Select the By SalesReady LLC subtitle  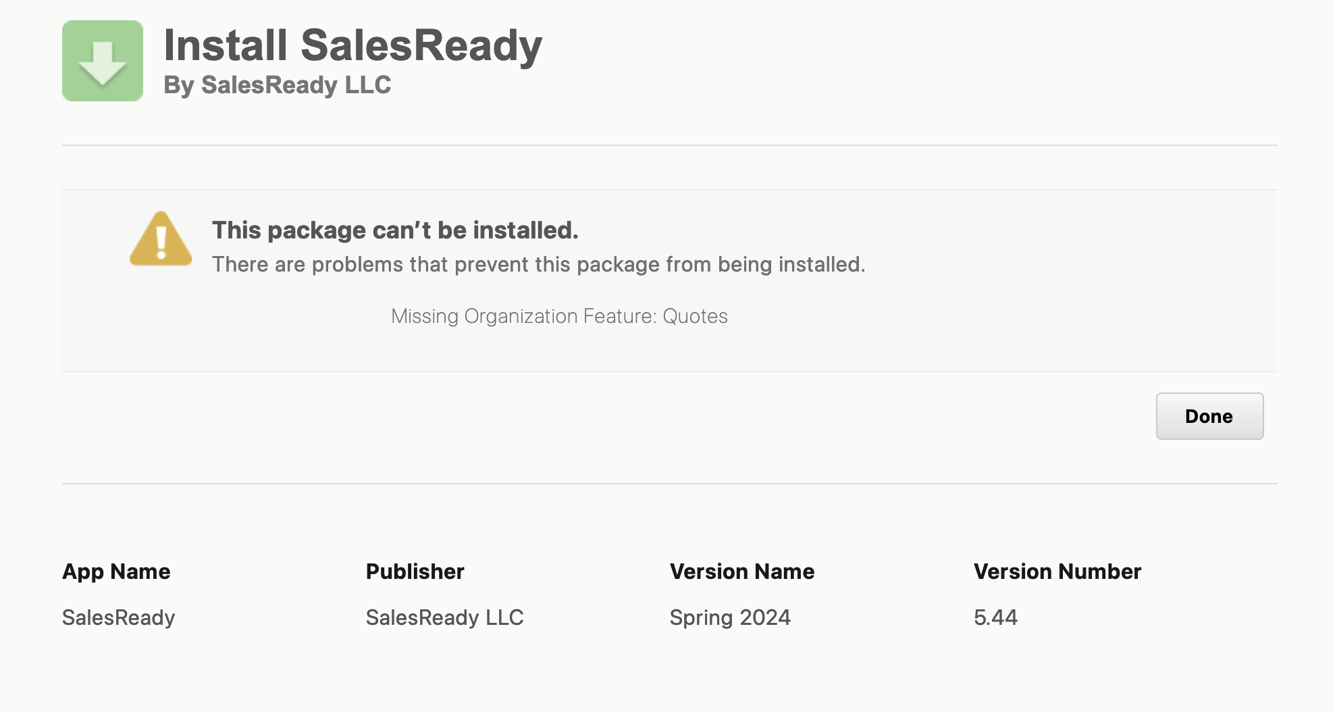click(277, 85)
